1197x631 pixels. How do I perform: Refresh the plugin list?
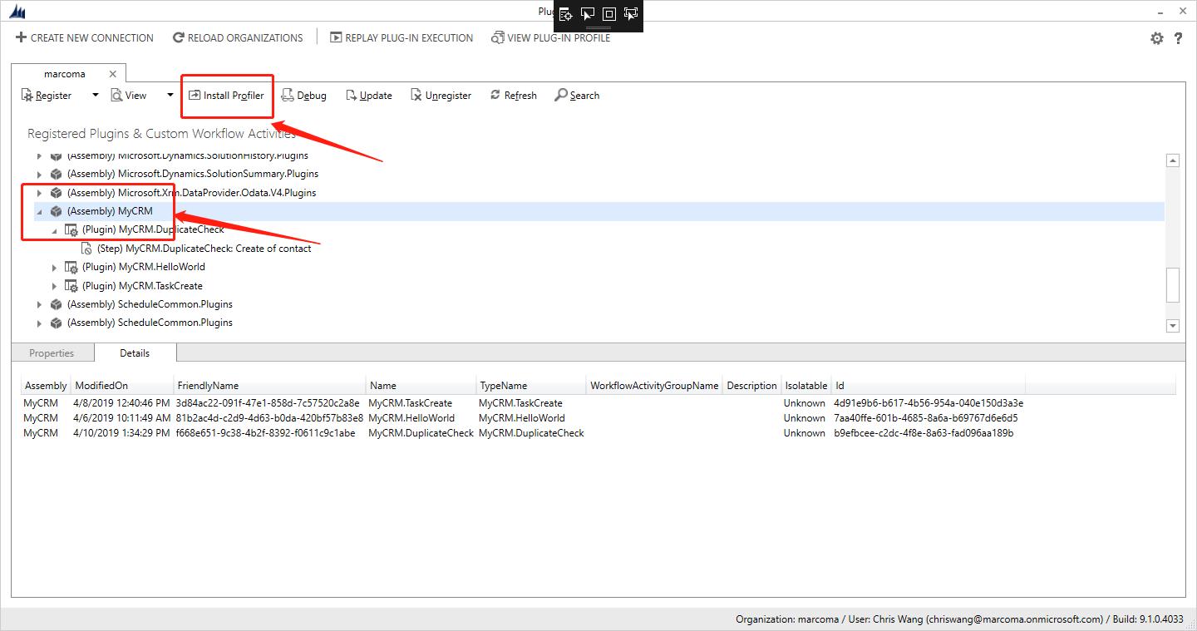513,96
